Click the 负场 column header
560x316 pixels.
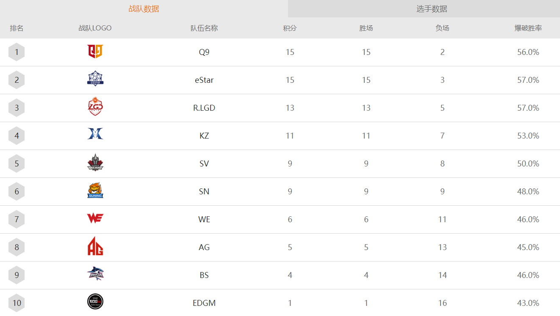[442, 28]
